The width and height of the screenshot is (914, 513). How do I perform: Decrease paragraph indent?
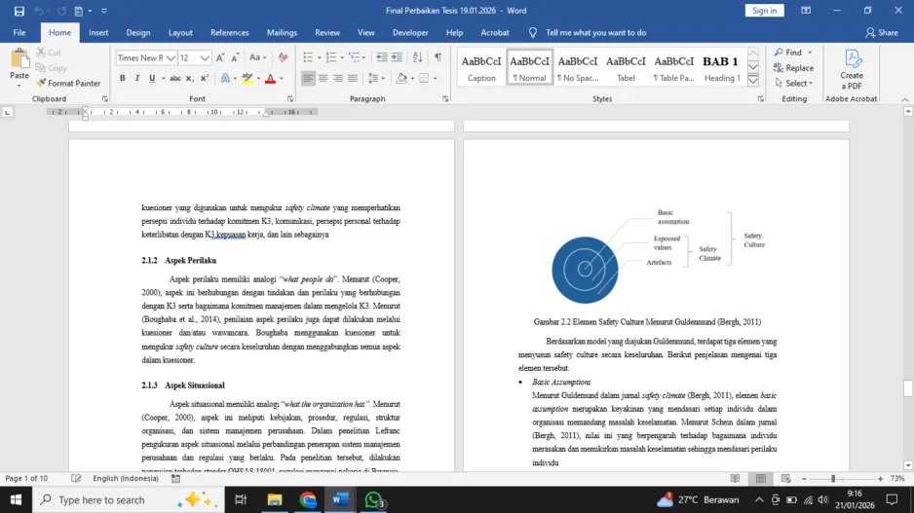point(382,57)
